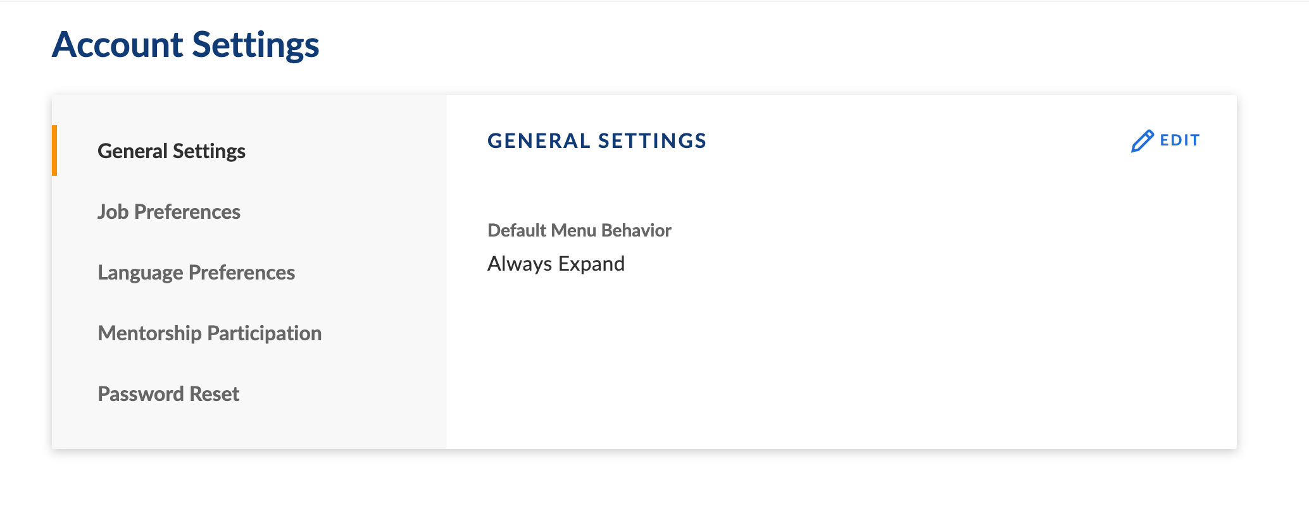Go to Mentorship Participation settings

pos(210,333)
